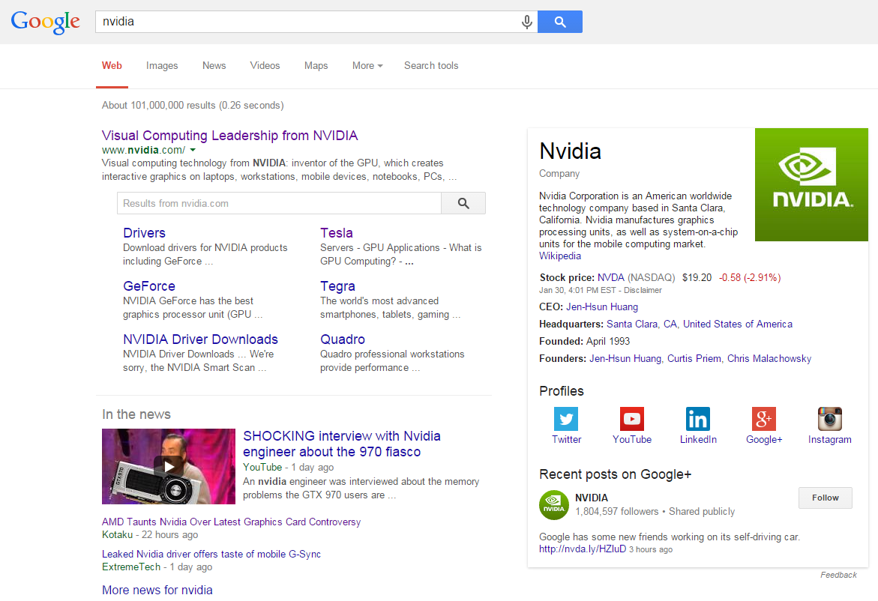Click the microphone voice search icon

point(527,22)
